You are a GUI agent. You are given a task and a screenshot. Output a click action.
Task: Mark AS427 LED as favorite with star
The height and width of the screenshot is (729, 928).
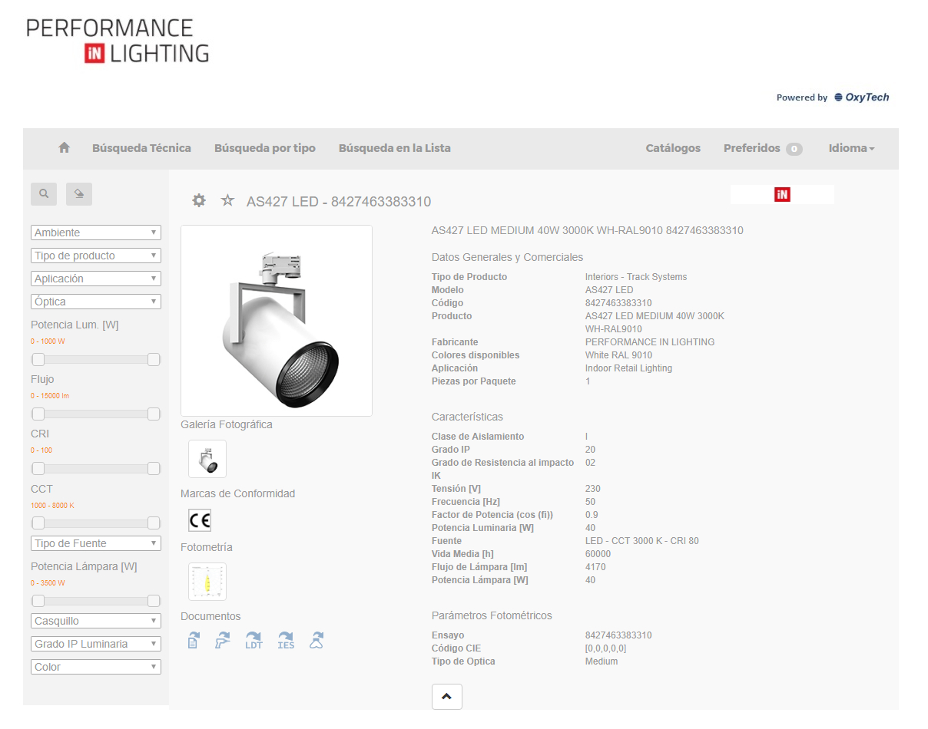point(227,201)
